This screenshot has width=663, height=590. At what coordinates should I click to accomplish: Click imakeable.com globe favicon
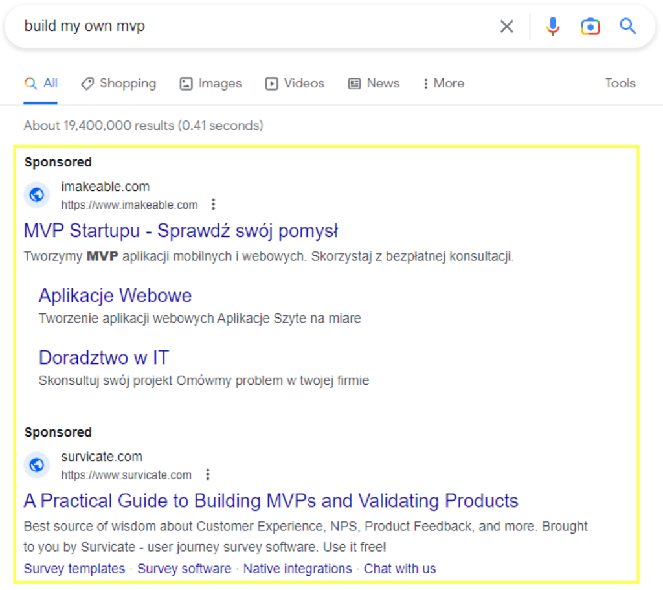tap(37, 195)
